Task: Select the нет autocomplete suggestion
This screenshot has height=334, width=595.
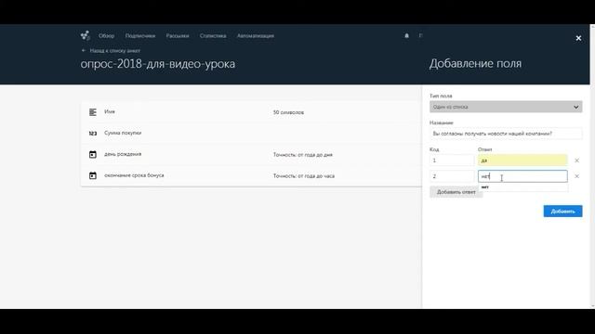Action: coord(522,187)
